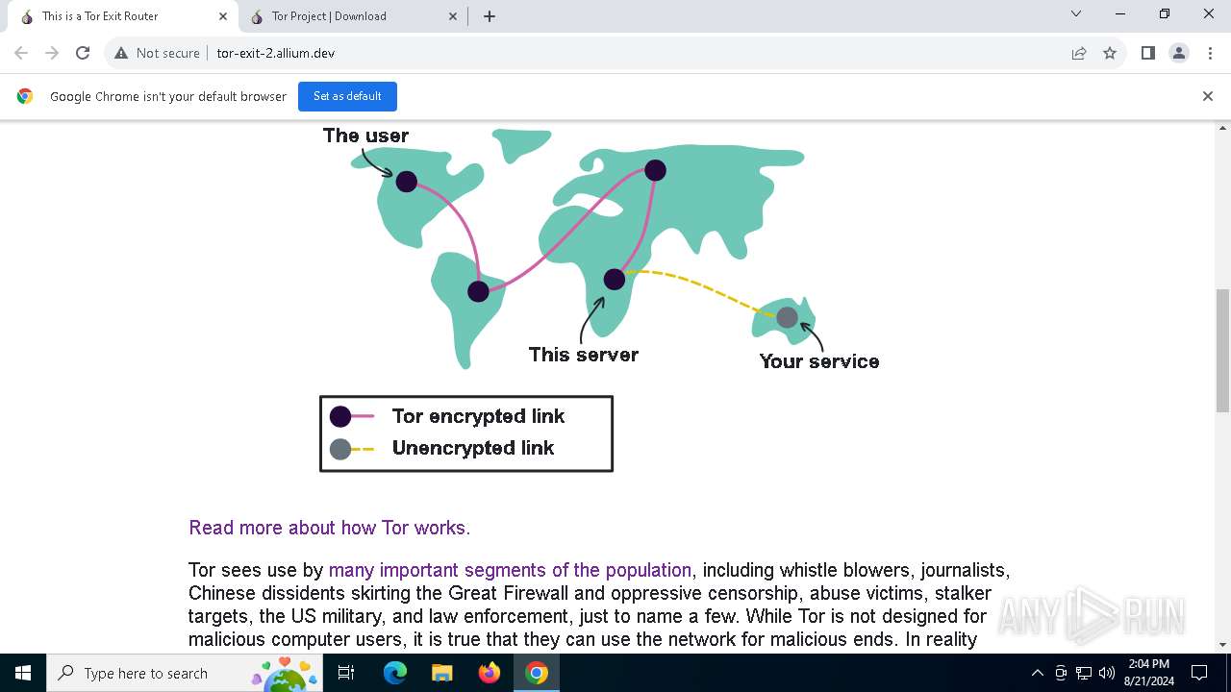Open the Chrome profile avatar menu

(1179, 53)
